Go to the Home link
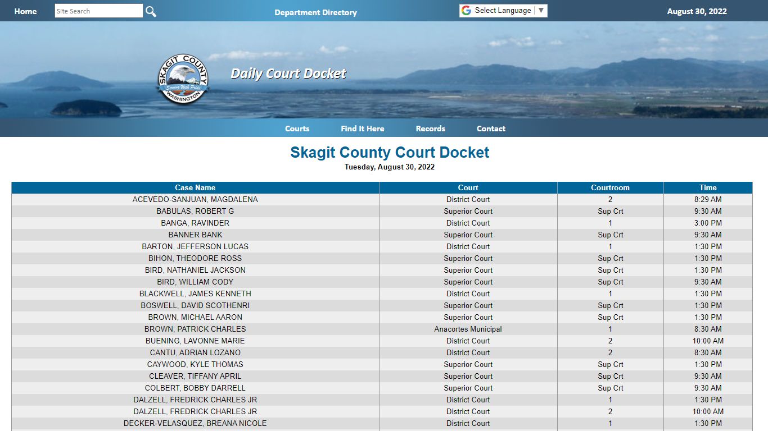The width and height of the screenshot is (768, 431). coord(26,11)
